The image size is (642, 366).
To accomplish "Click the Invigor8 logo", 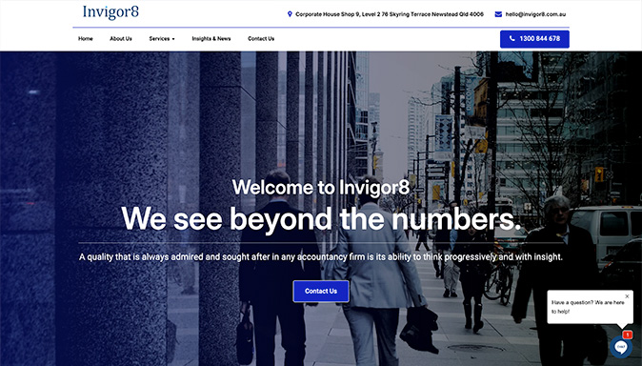I will [x=110, y=12].
